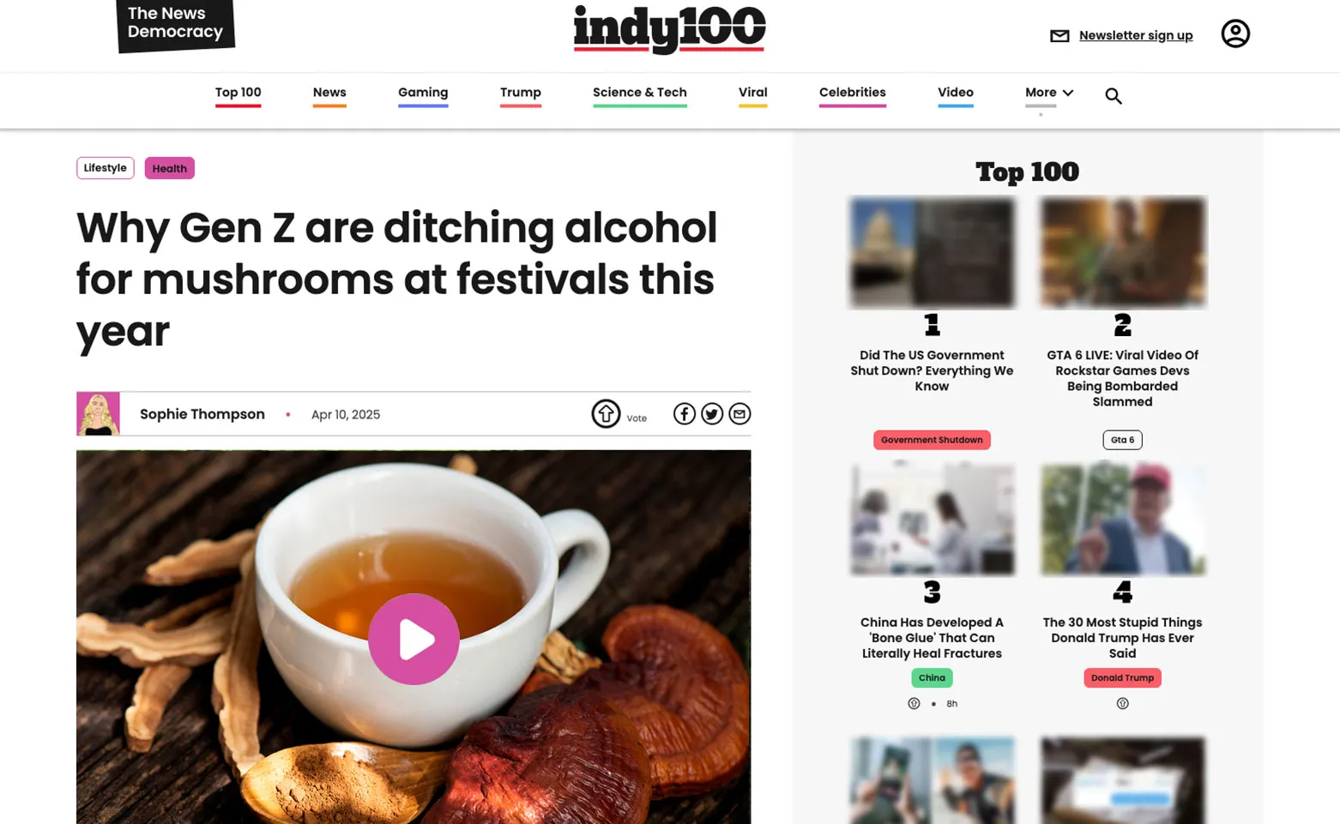The image size is (1340, 824).
Task: Open the Lifestyle category tag
Action: [106, 168]
